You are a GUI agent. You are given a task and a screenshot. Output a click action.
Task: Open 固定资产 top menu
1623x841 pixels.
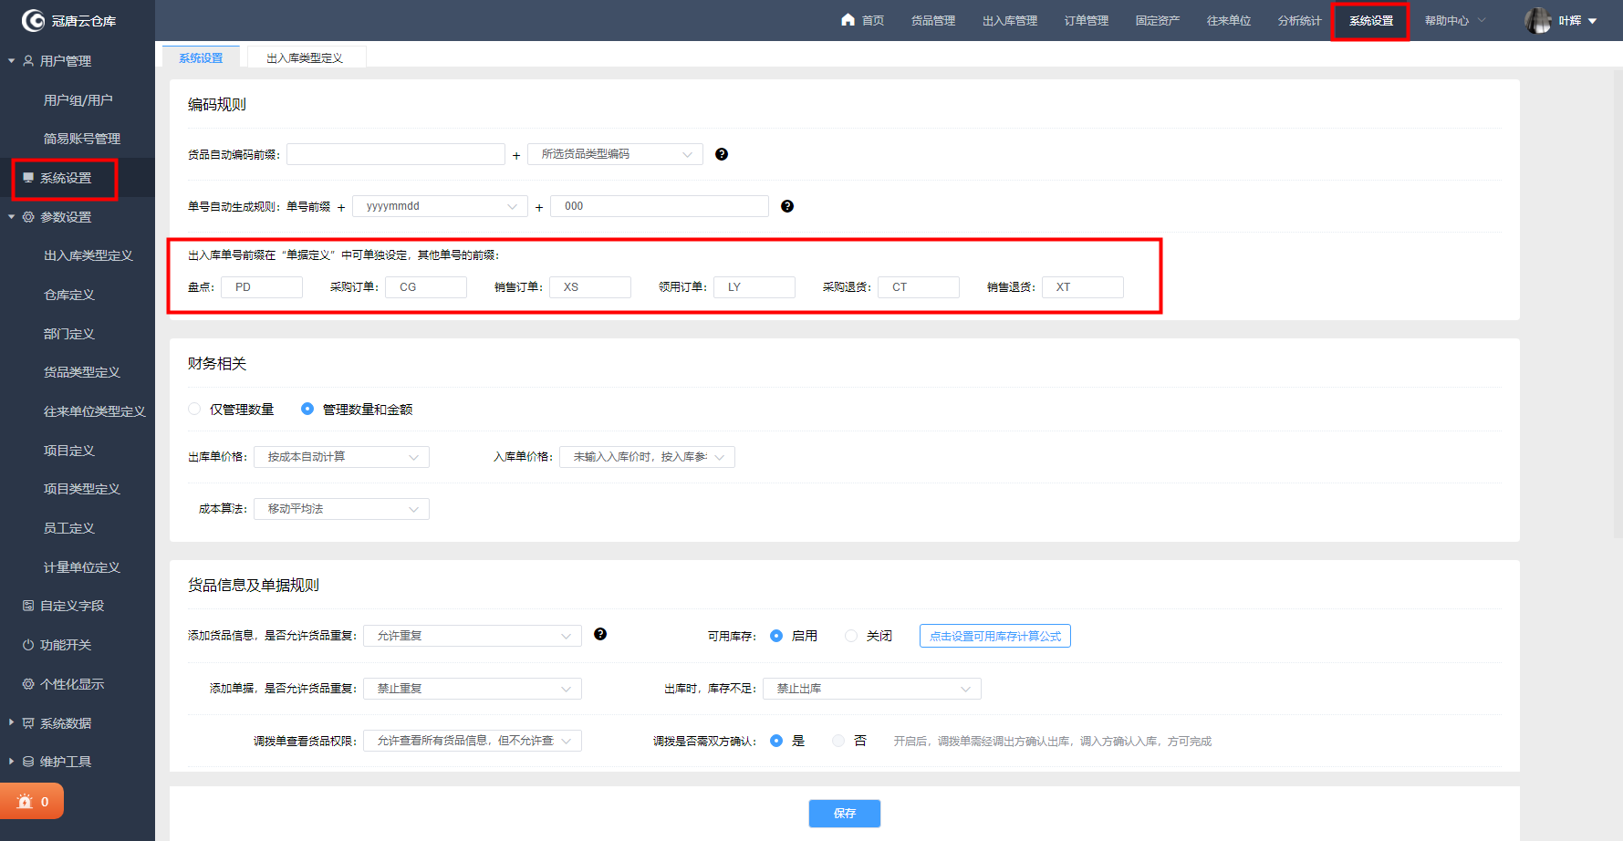coord(1157,20)
